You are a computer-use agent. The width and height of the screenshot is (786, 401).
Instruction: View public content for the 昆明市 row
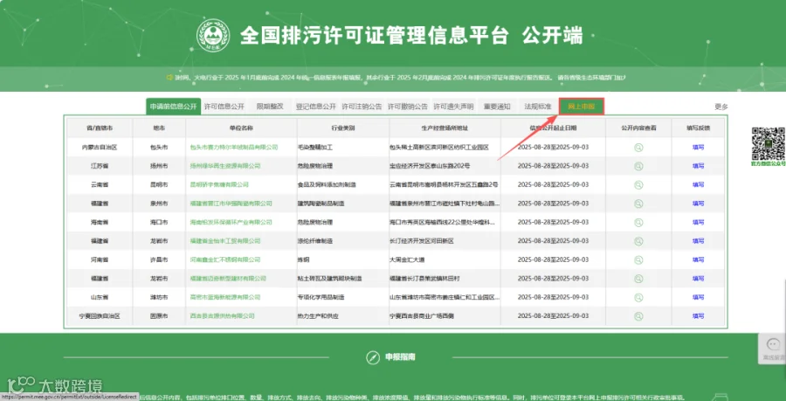click(638, 184)
